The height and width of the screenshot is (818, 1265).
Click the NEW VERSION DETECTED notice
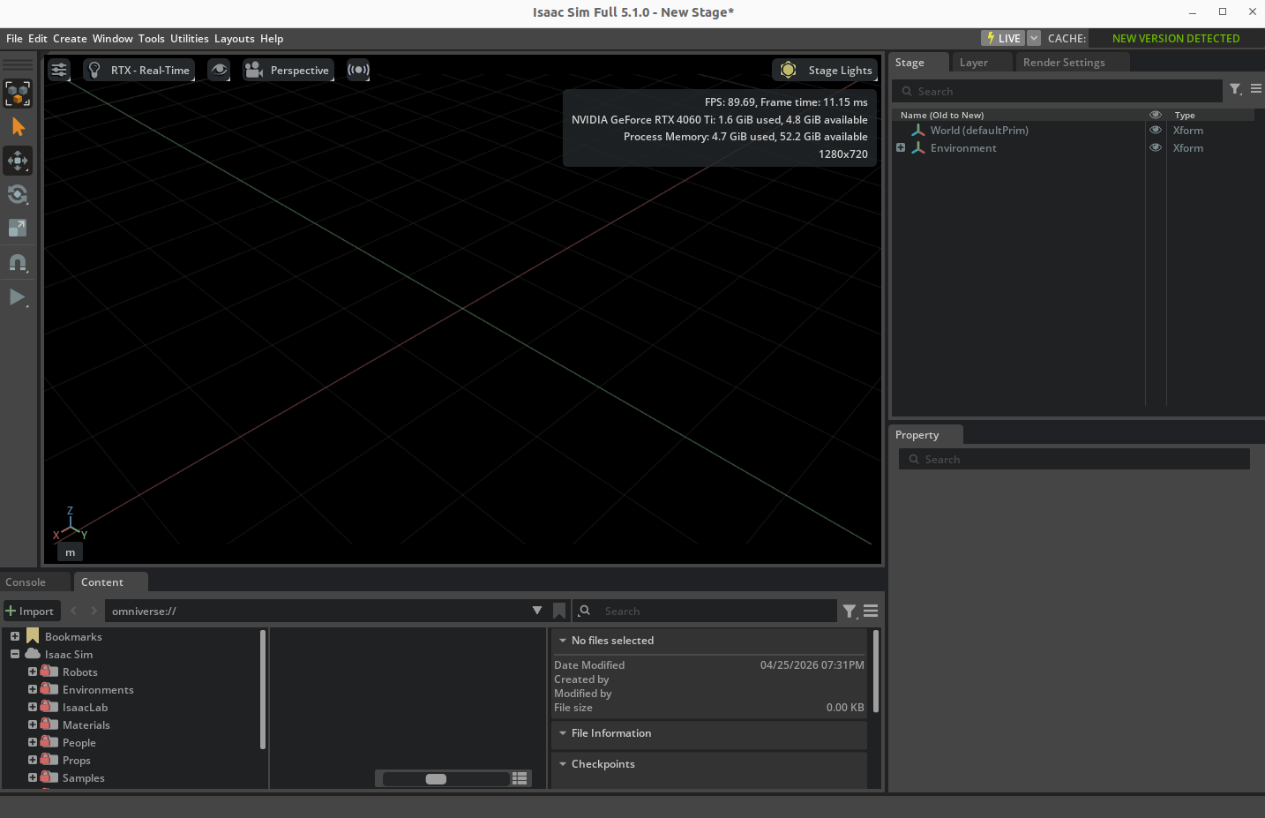tap(1176, 38)
